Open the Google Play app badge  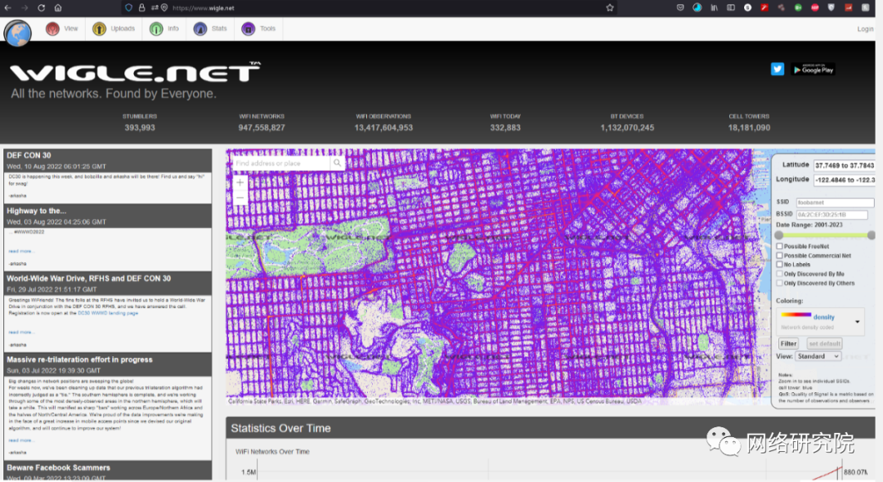tap(814, 69)
